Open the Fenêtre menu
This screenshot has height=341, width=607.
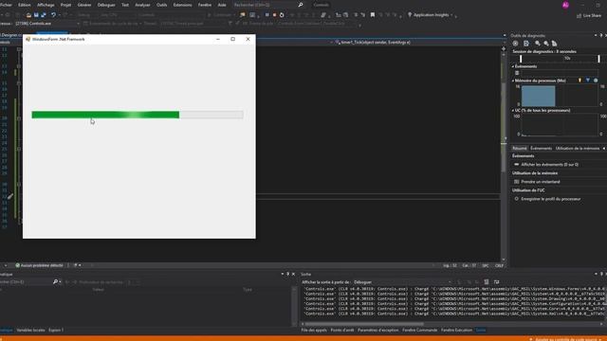pyautogui.click(x=205, y=5)
